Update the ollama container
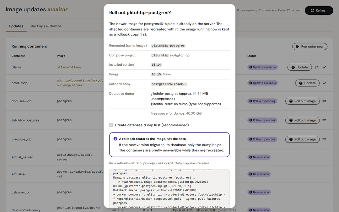 299,67
